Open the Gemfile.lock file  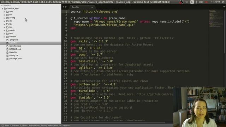pyautogui.click(x=15, y=46)
